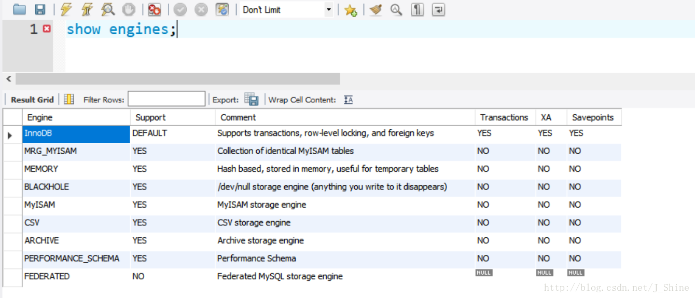Toggle stop-on-error script execution

(x=154, y=9)
